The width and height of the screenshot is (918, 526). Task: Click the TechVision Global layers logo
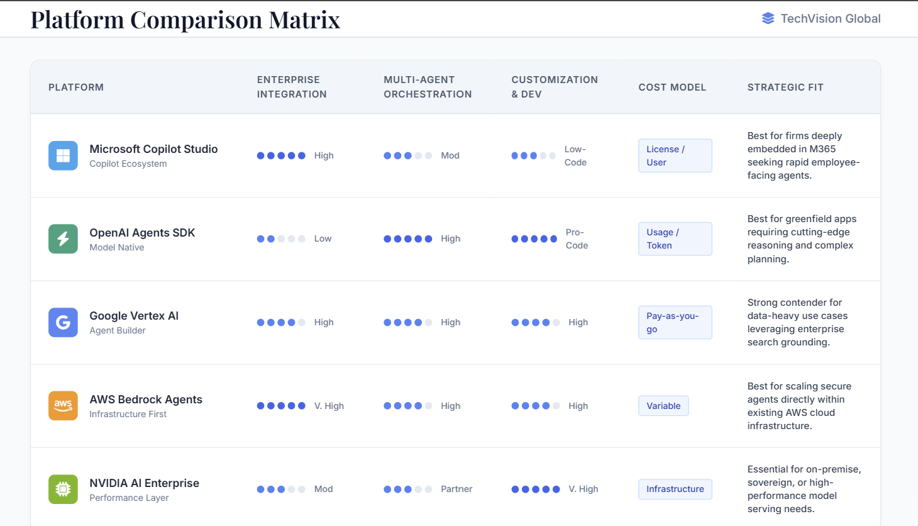tap(768, 19)
